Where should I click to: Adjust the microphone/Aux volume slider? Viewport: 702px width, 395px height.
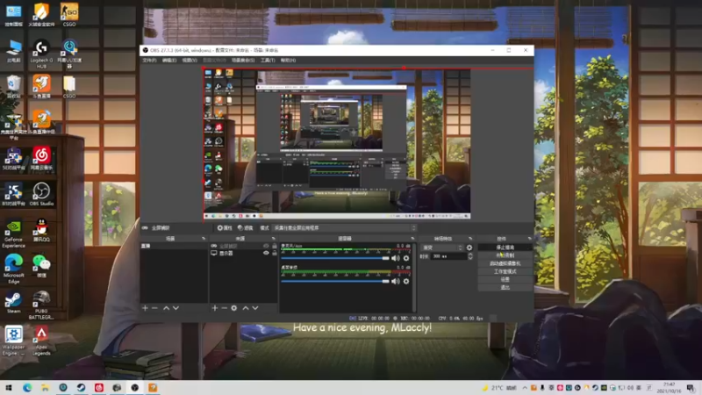(x=335, y=258)
